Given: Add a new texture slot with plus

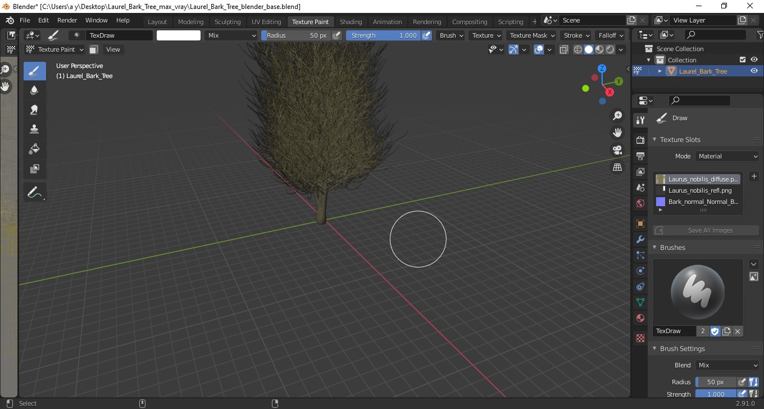Looking at the screenshot, I should point(754,176).
